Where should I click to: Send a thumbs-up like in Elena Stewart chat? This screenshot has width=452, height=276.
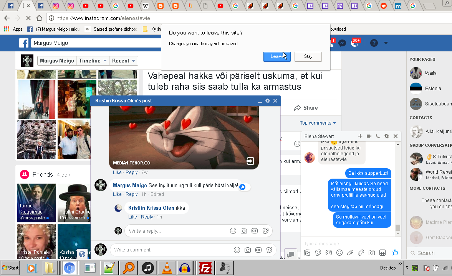point(395,253)
